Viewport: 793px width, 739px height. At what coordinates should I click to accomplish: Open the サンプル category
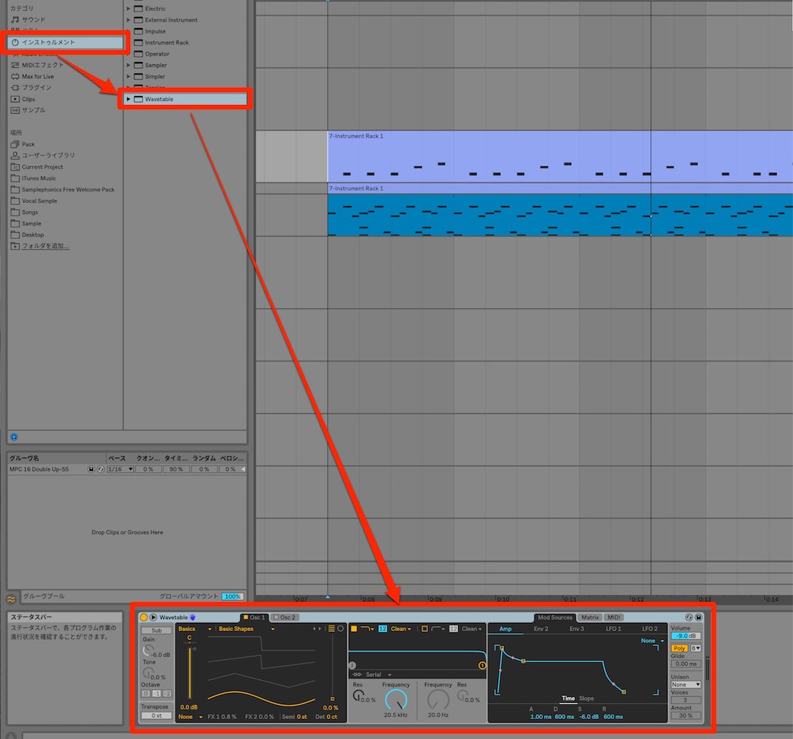[28, 110]
